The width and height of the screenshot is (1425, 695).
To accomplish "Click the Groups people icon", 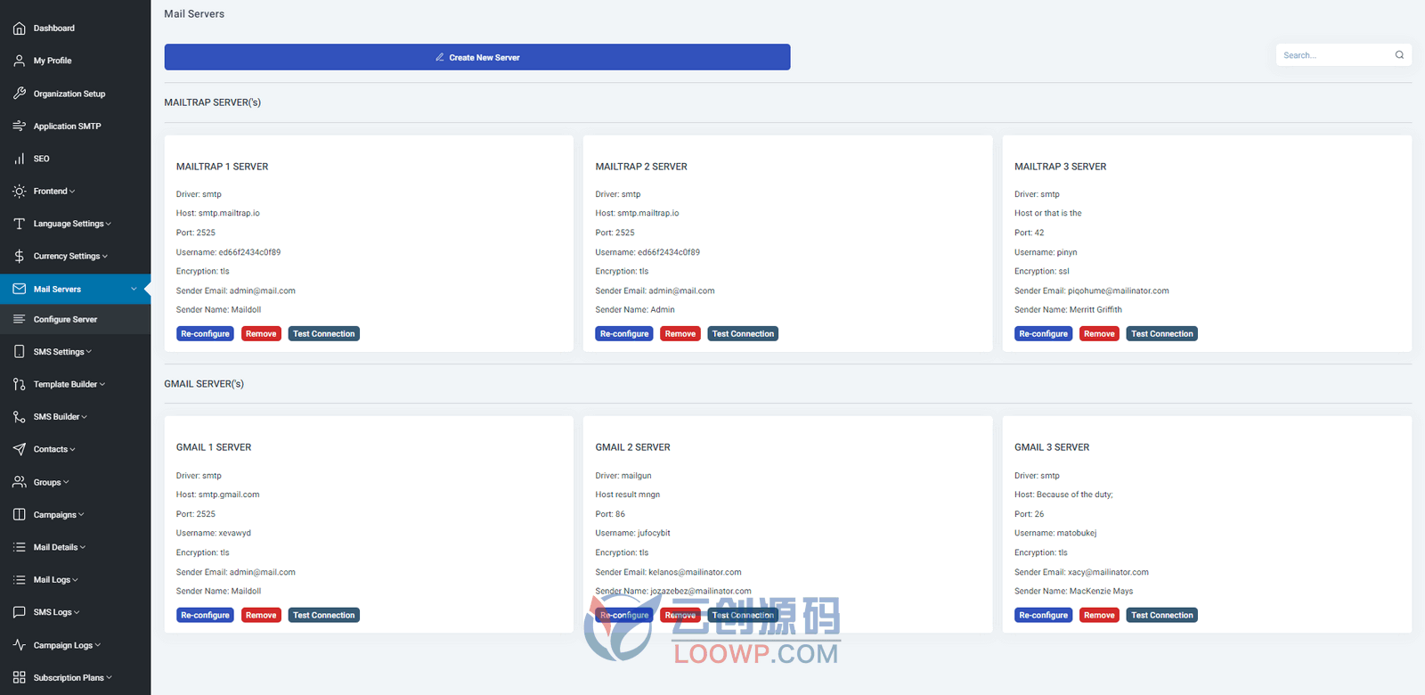I will click(19, 482).
